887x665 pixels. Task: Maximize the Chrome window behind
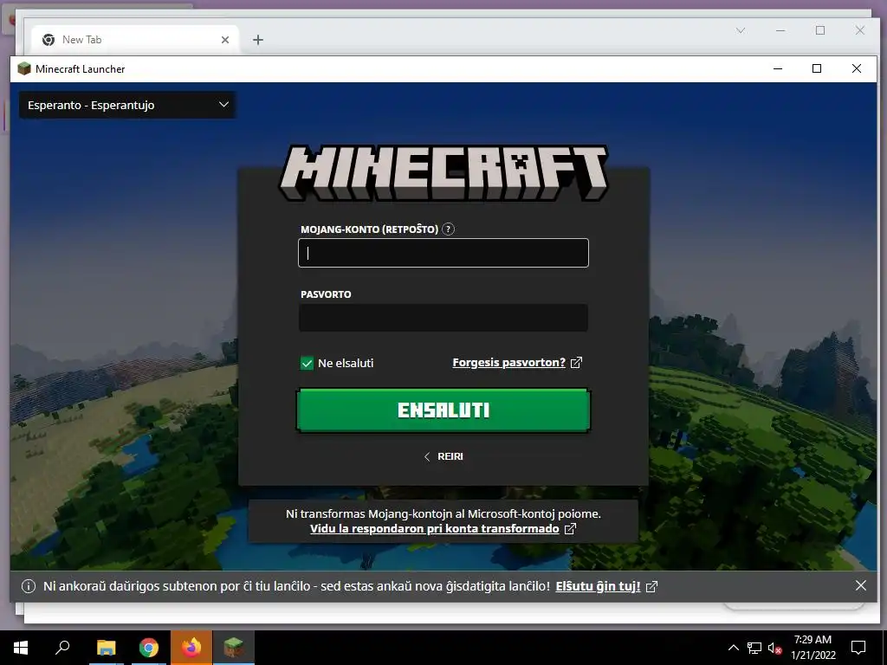[820, 30]
